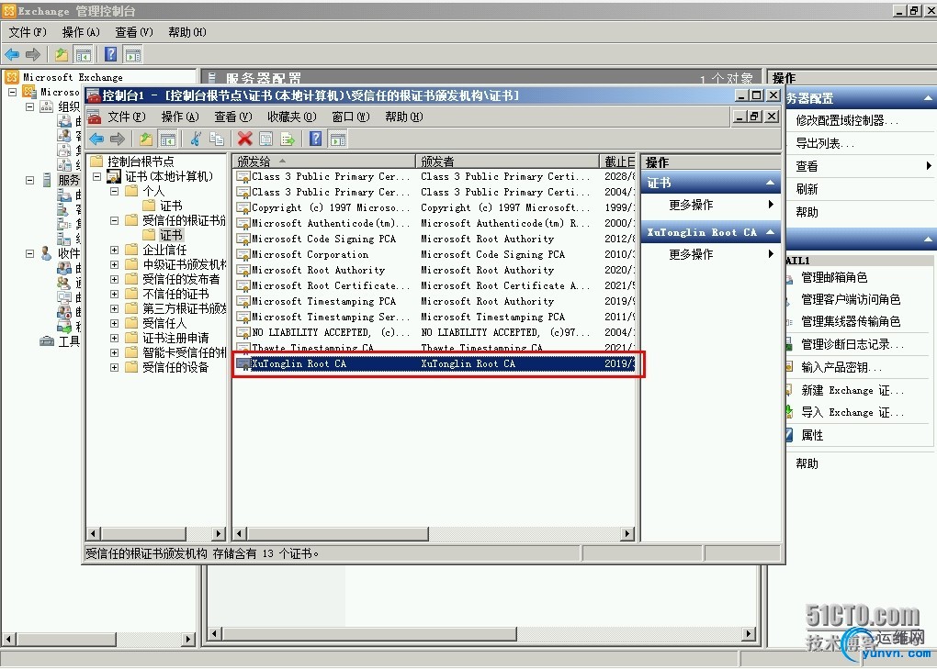The height and width of the screenshot is (669, 937).
Task: Click red X Delete icon in 控制台1 toolbar
Action: [x=244, y=139]
